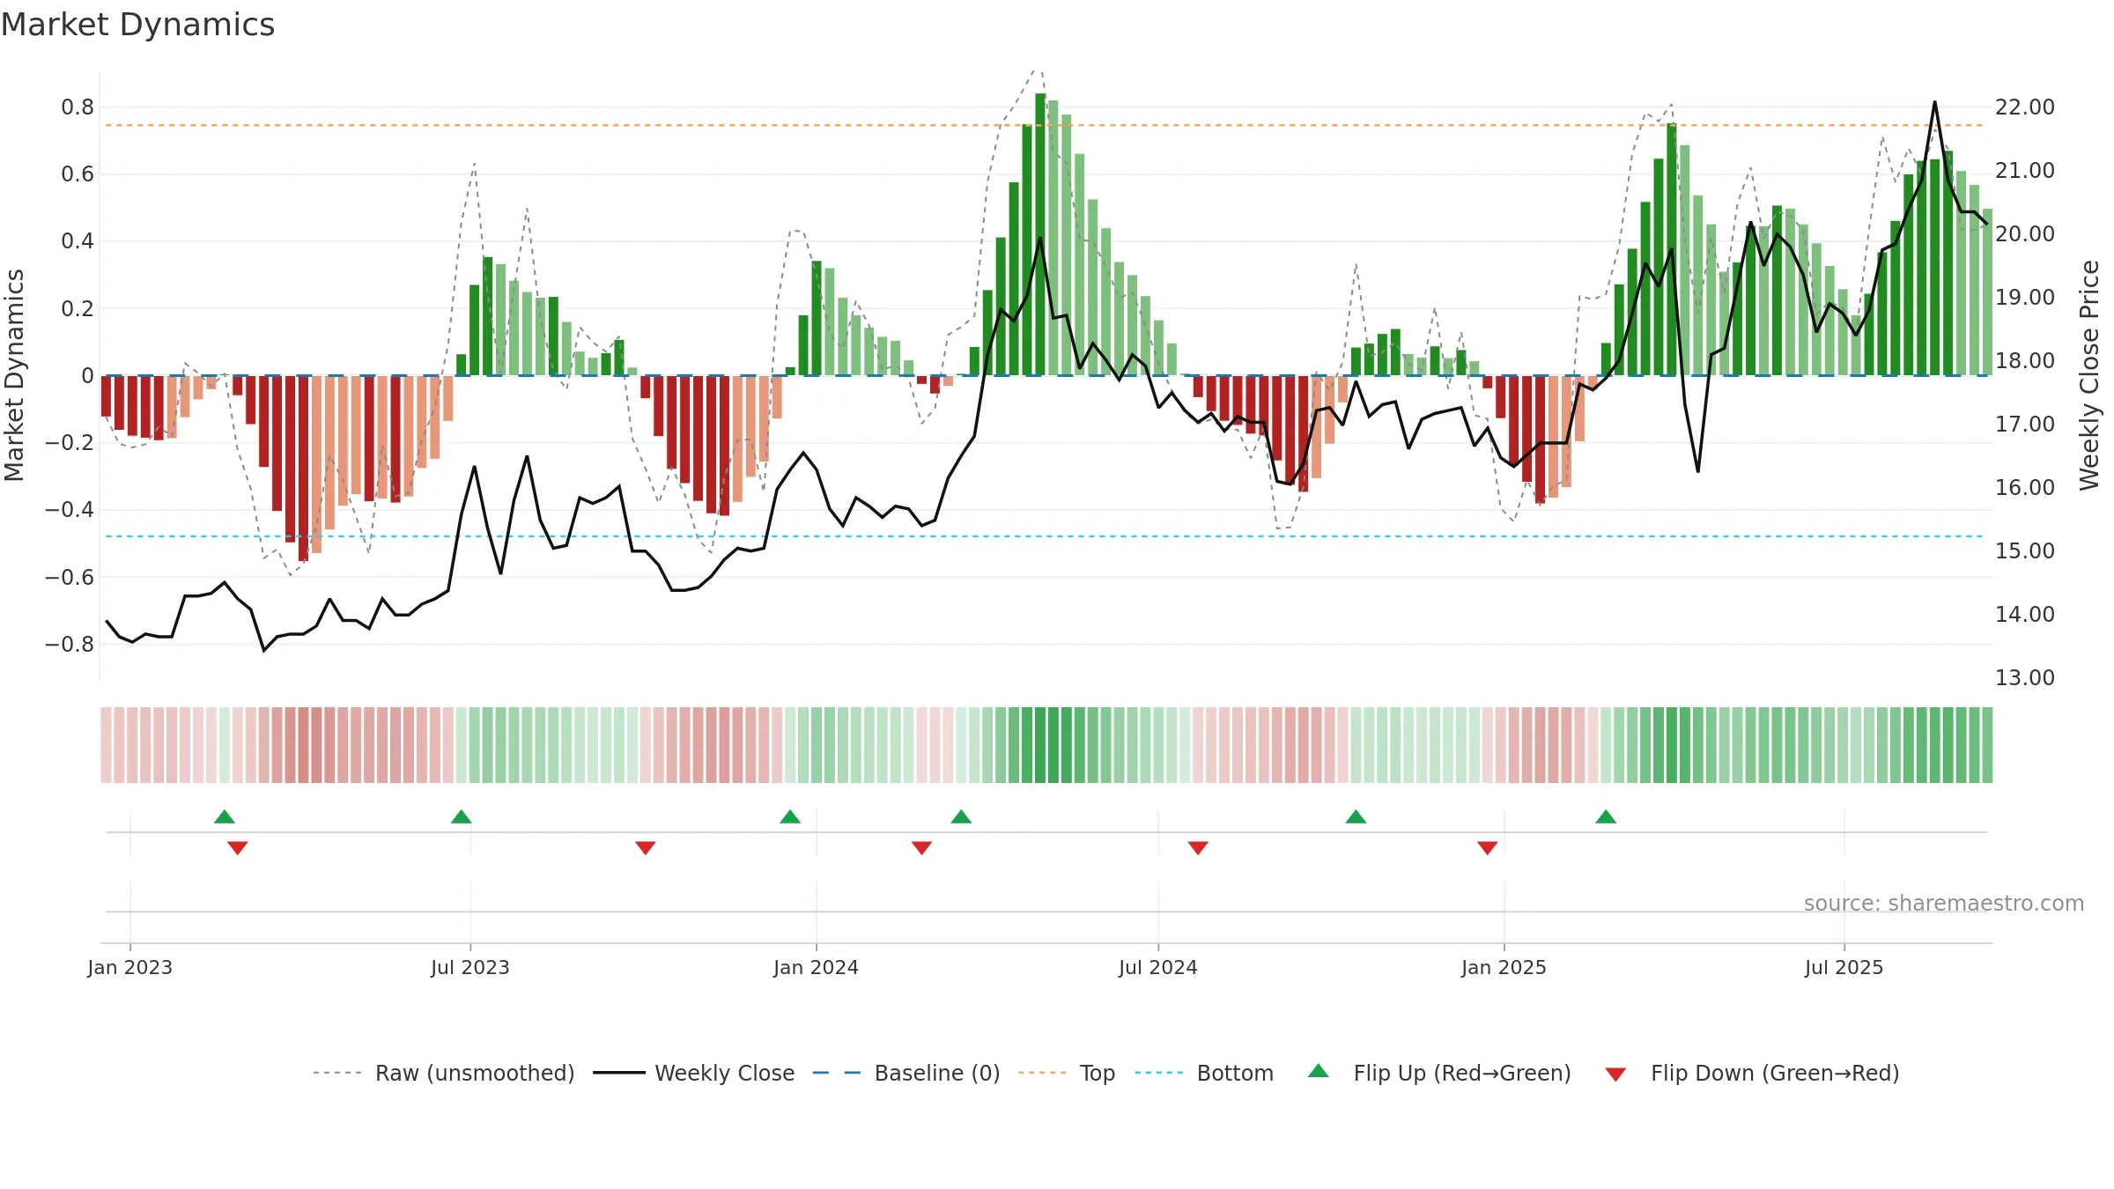This screenshot has height=1189, width=2114.
Task: Click the 20.00 price axis label
Action: pyautogui.click(x=2025, y=233)
